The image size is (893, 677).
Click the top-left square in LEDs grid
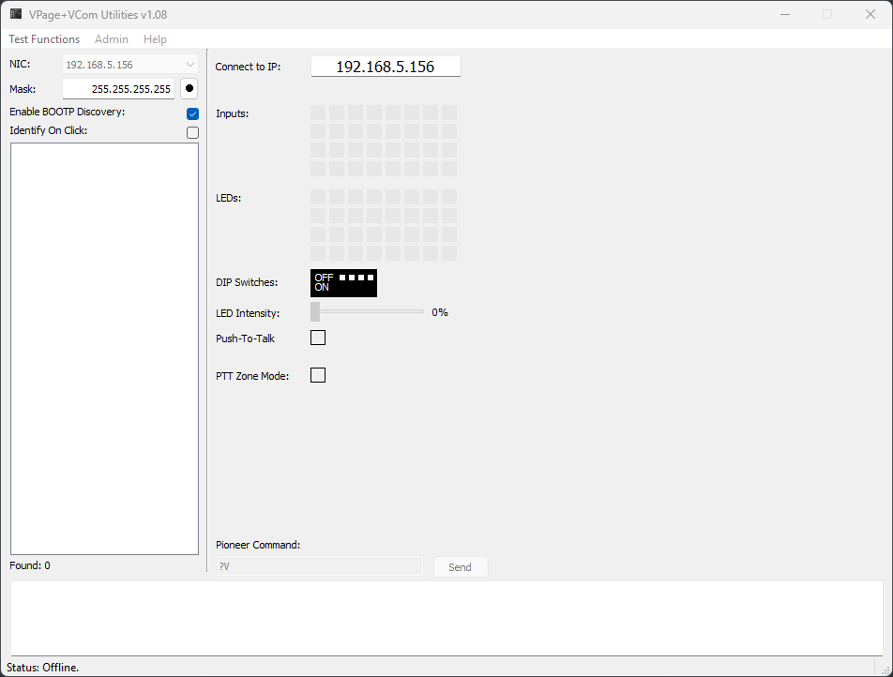318,197
